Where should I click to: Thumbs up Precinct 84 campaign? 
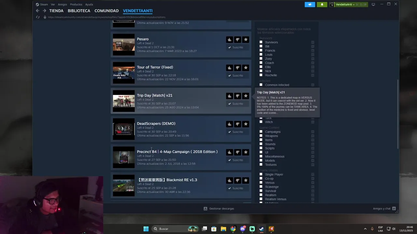click(x=230, y=152)
